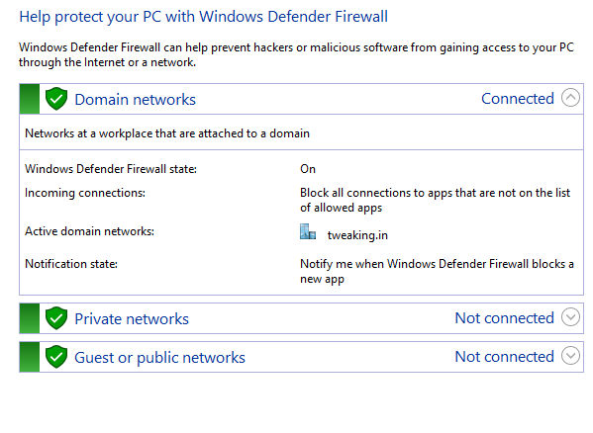Click the Block all connections value text
Screen dimensions: 593x433
435,200
